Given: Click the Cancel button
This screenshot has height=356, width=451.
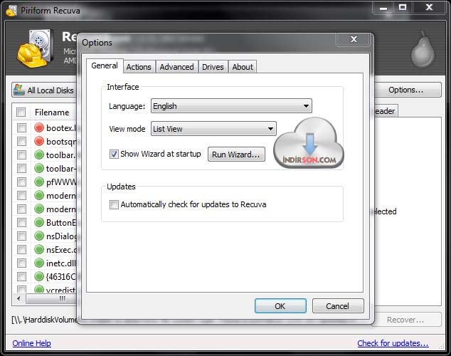Looking at the screenshot, I should point(338,305).
